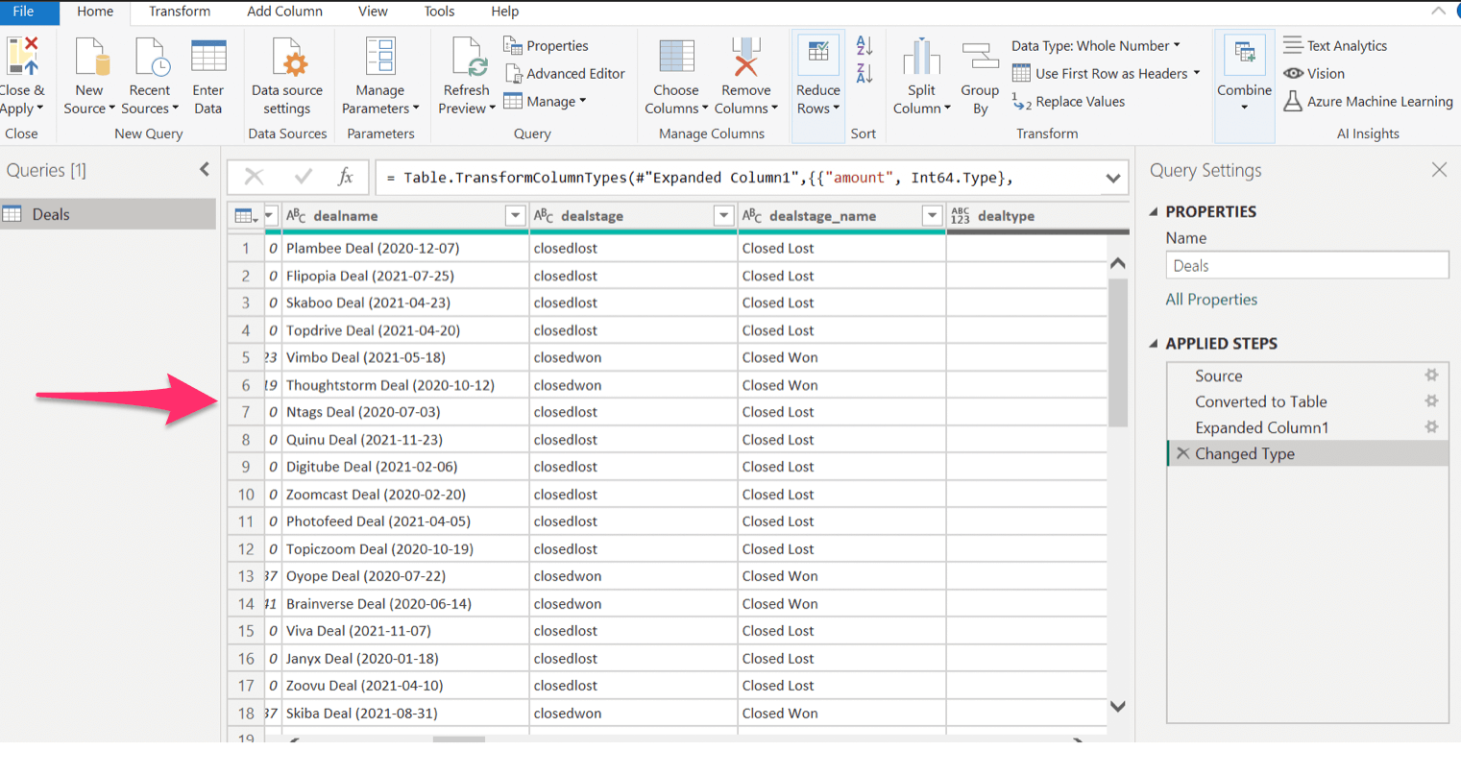The image size is (1461, 775).
Task: Edit the query Name field
Action: coord(1307,266)
